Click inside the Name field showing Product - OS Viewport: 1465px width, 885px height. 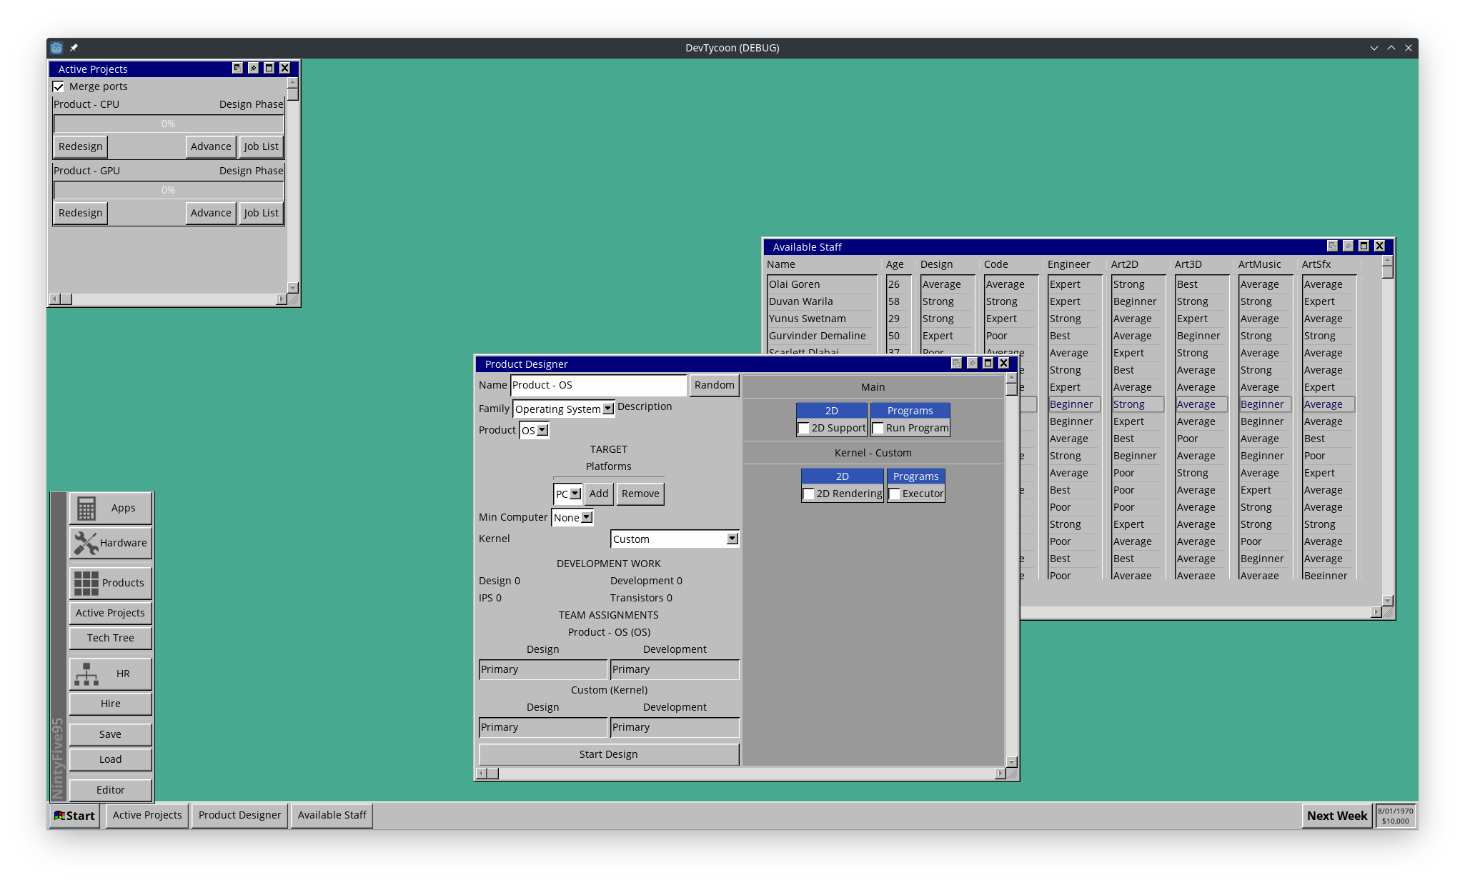[598, 385]
